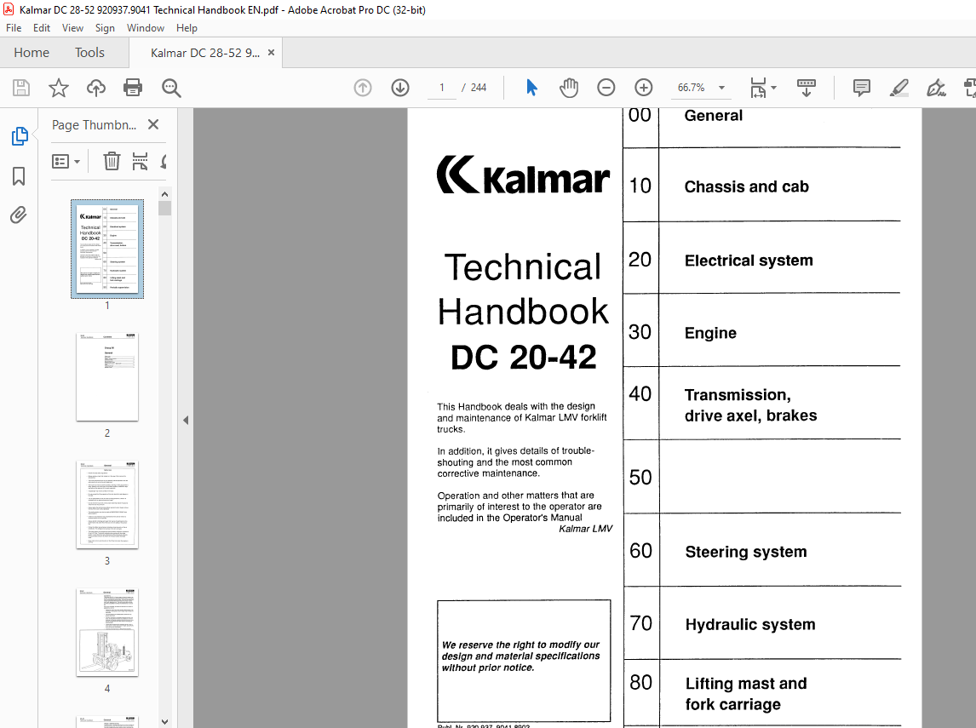This screenshot has width=976, height=728.
Task: Click the scrolling mode keyboard icon
Action: point(806,88)
